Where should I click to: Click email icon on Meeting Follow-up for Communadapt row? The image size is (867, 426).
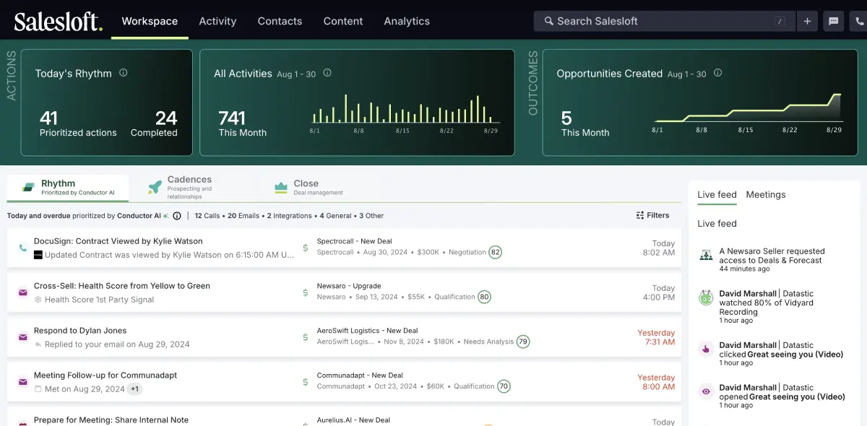[22, 382]
